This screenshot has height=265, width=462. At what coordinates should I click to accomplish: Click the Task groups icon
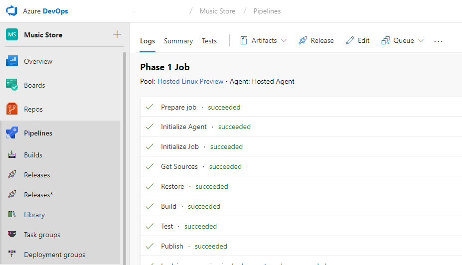[x=12, y=235]
